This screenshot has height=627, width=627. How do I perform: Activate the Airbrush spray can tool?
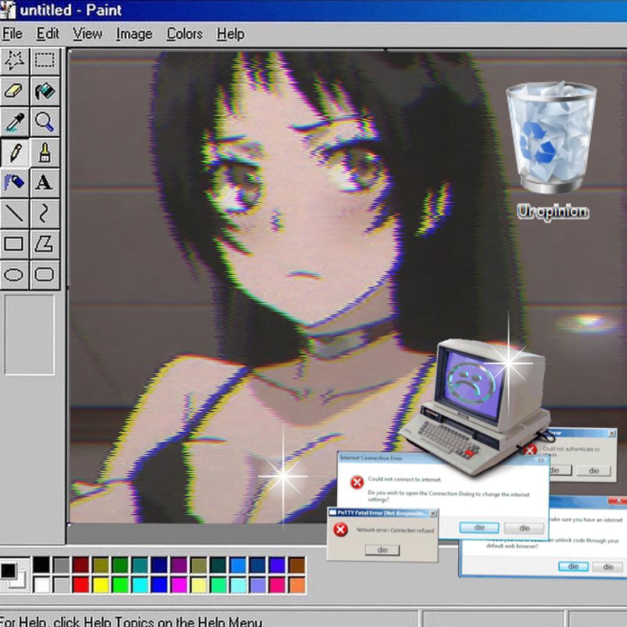14,183
